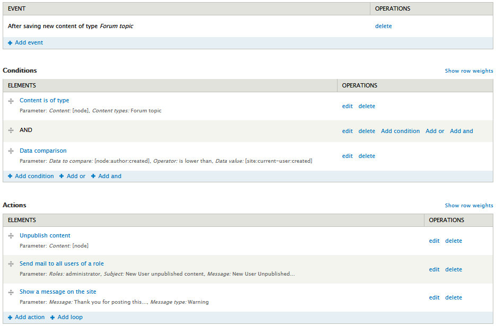
Task: Click drag handle beside Unpublish content
Action: [x=11, y=236]
